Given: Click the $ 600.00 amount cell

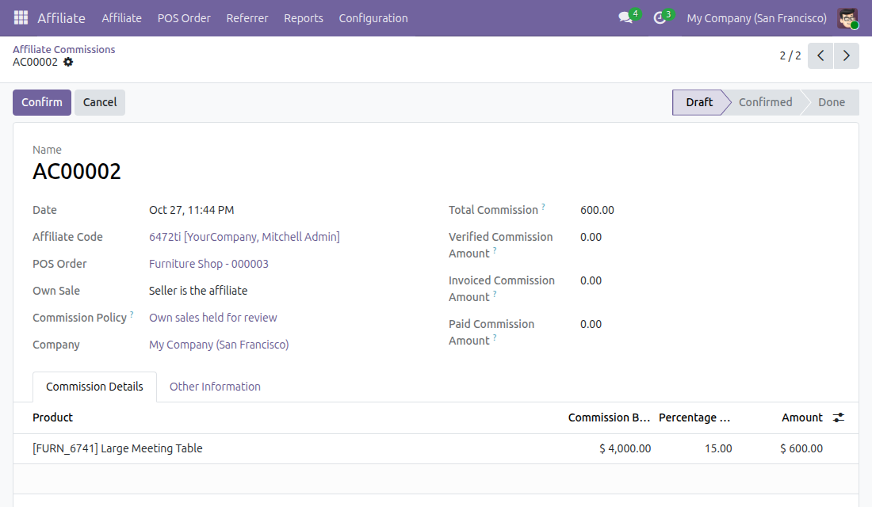Looking at the screenshot, I should tap(801, 448).
